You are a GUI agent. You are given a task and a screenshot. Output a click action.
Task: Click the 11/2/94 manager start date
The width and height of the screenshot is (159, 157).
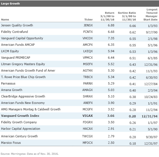[x=152, y=110]
